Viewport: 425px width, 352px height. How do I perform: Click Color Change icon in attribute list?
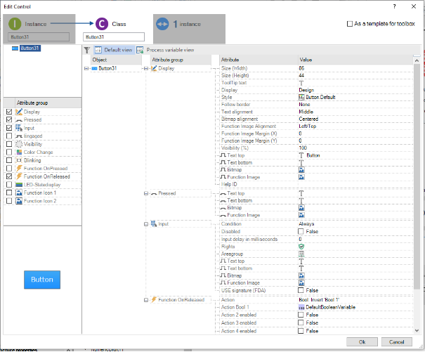click(x=19, y=152)
